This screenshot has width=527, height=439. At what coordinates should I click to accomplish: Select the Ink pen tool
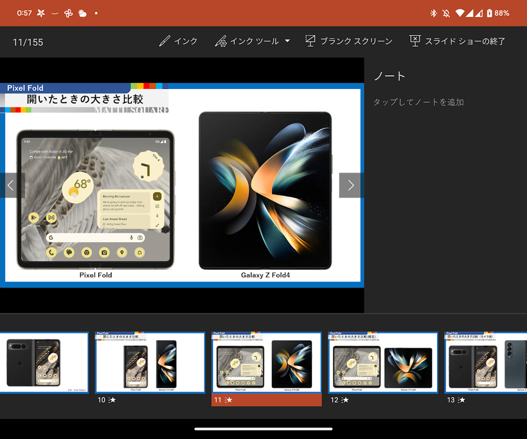[178, 41]
